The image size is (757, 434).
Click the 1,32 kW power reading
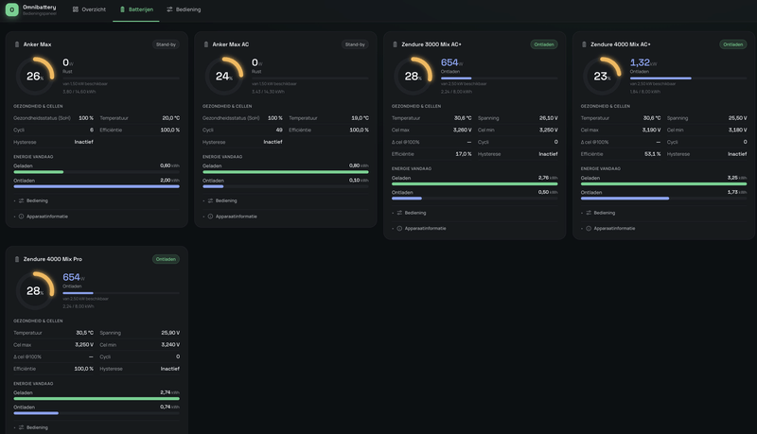643,62
